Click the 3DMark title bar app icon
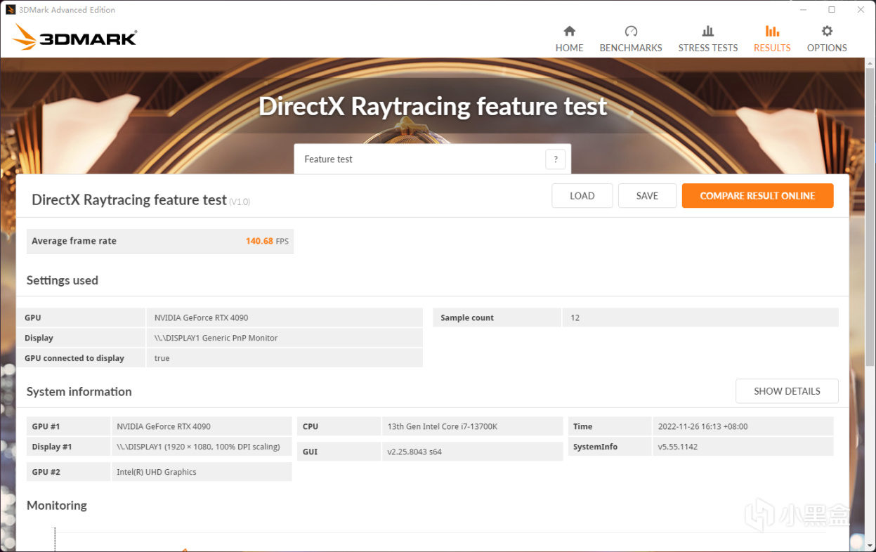876x552 pixels. tap(11, 10)
